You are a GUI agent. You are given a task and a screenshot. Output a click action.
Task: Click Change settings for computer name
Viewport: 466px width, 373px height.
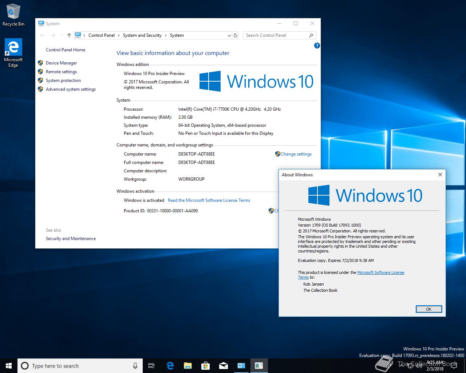(x=296, y=154)
